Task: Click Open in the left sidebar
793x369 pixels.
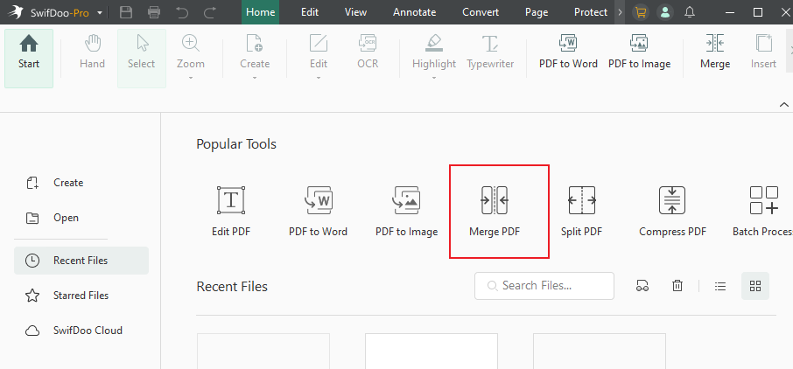Action: [x=53, y=218]
